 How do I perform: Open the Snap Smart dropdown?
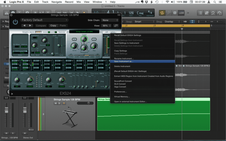[144, 22]
